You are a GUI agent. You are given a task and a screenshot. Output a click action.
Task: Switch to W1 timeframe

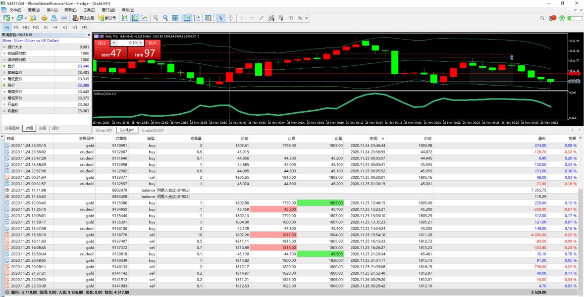tap(75, 27)
